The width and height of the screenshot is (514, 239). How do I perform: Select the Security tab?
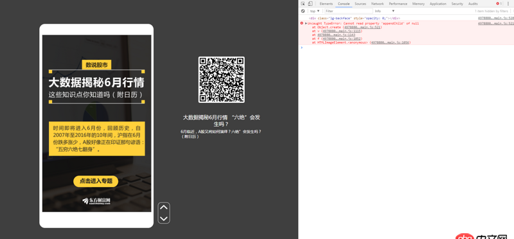click(x=457, y=4)
